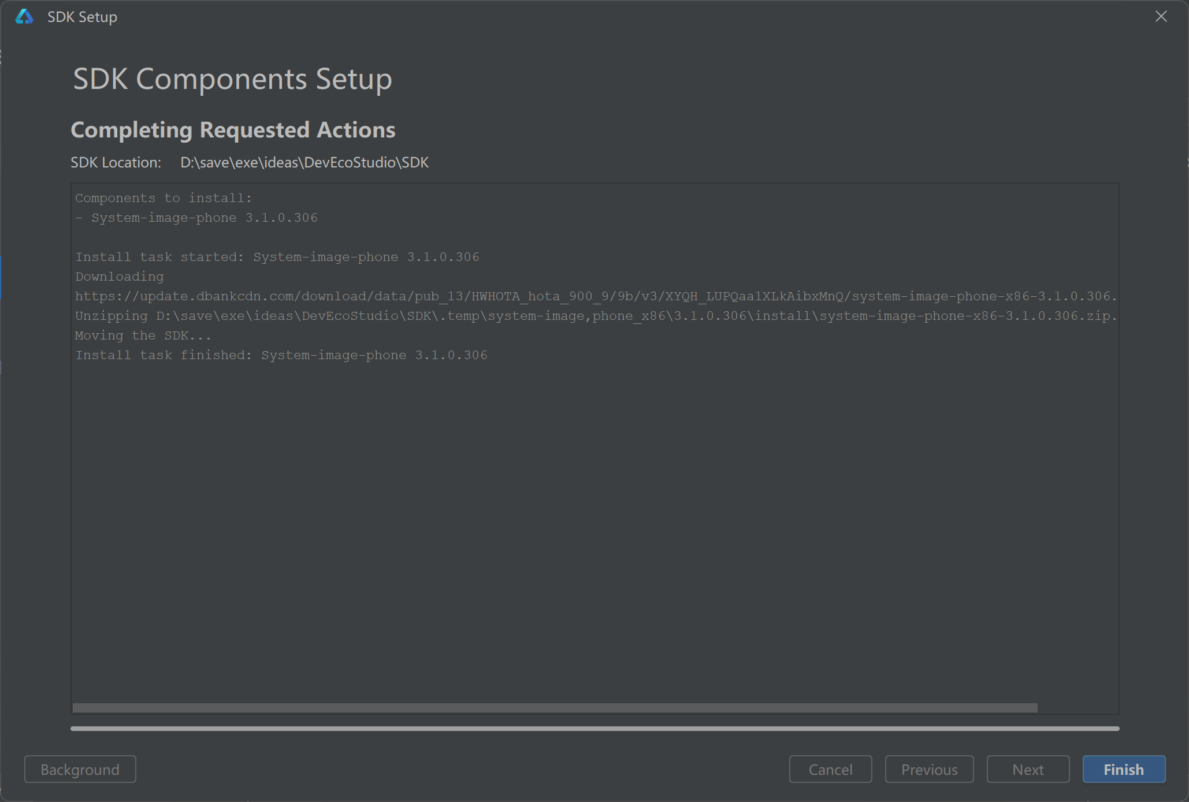Close the SDK Setup dialog
Screen dimensions: 1189x802
(x=1161, y=16)
